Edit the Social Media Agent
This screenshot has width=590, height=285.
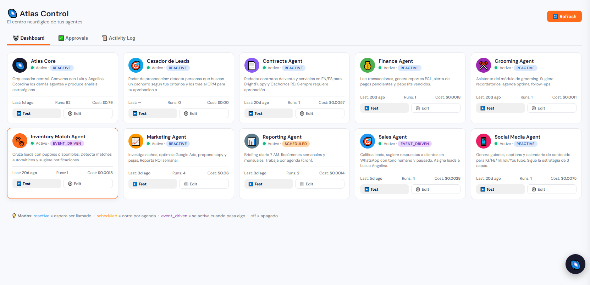pyautogui.click(x=552, y=189)
